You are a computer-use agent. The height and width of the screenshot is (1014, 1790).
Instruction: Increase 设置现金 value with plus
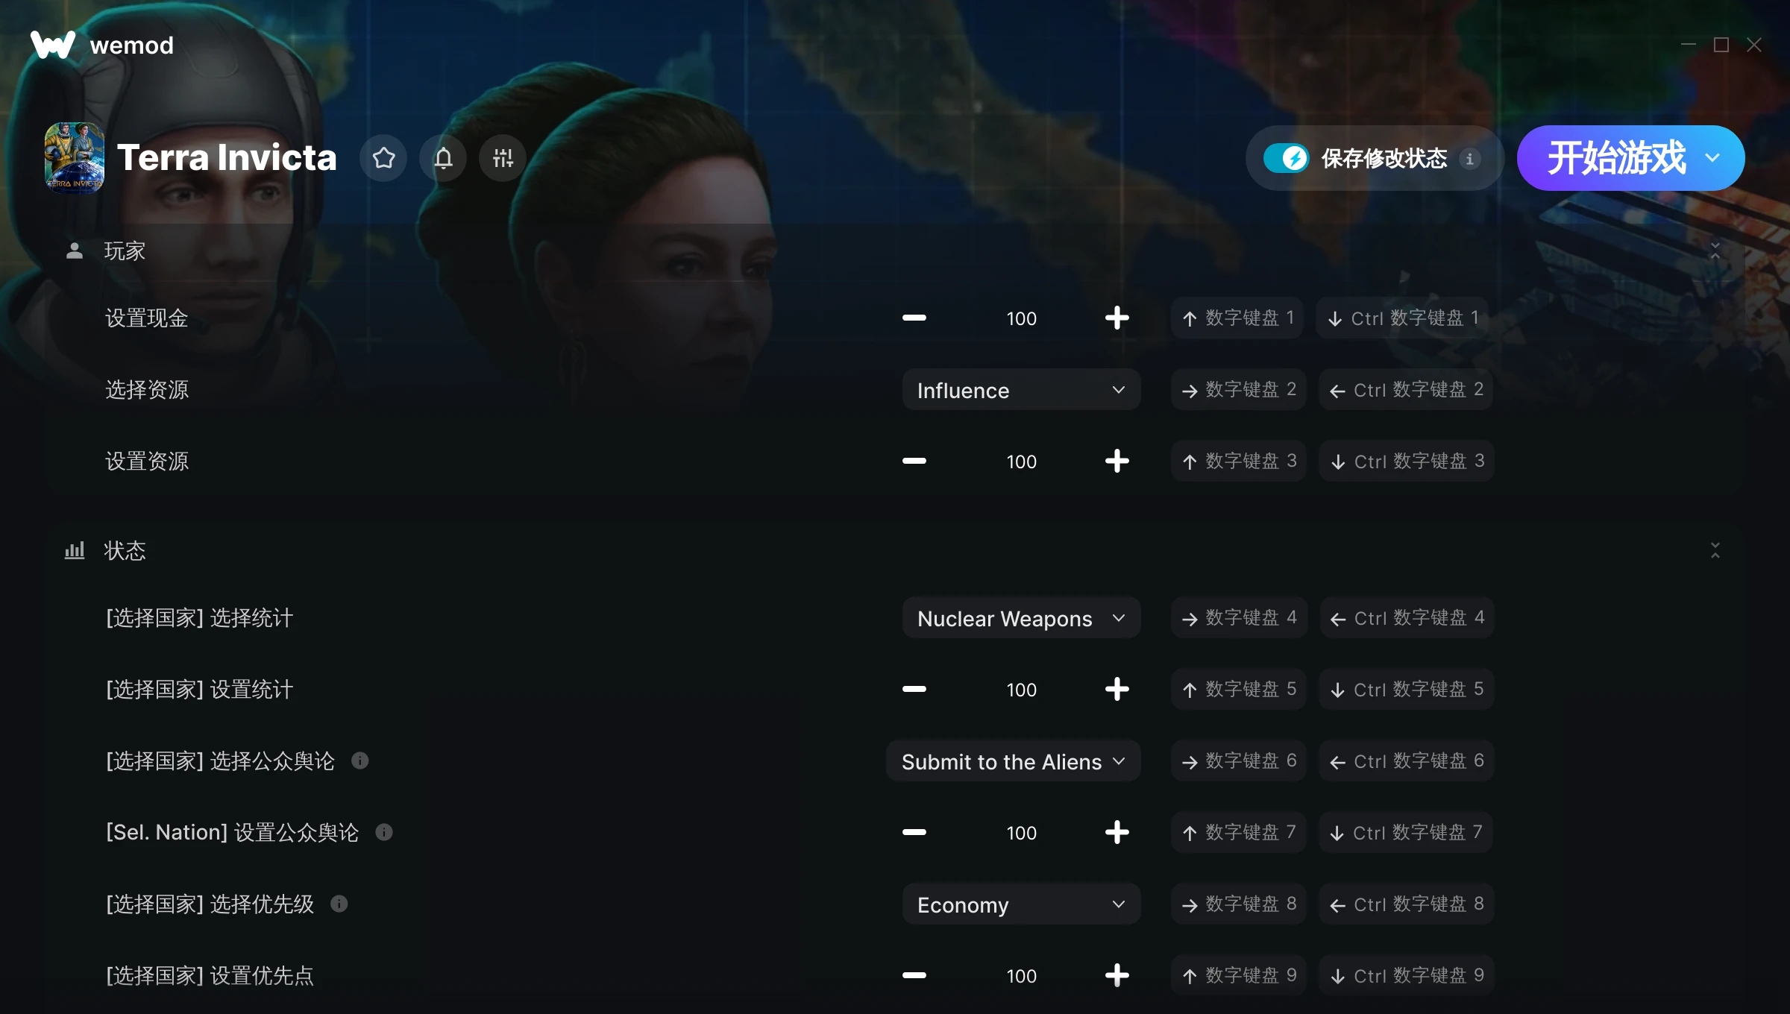pos(1117,318)
